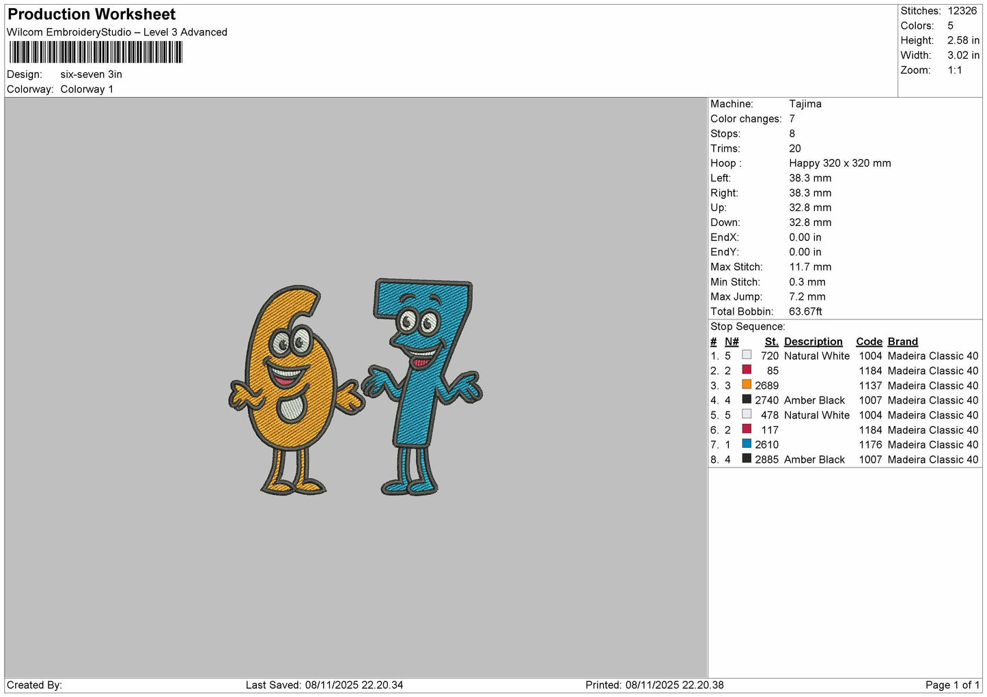Click the Code column header

coord(869,341)
